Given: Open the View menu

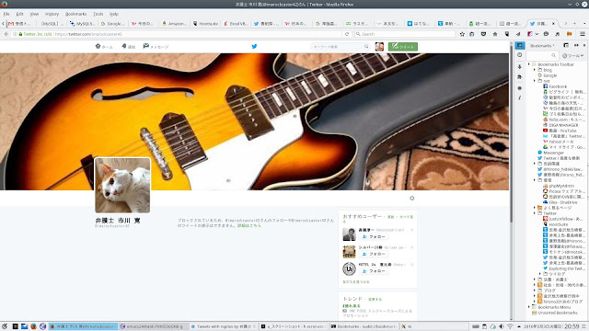Looking at the screenshot, I should pos(34,14).
